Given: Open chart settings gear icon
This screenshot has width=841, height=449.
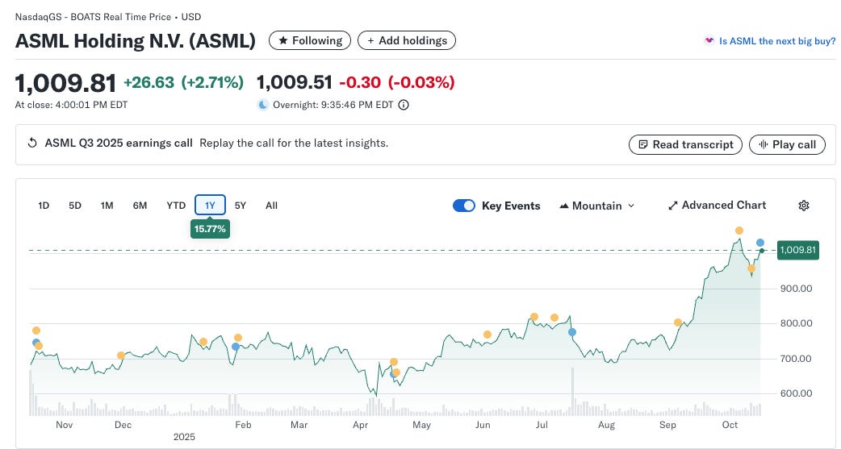Looking at the screenshot, I should tap(803, 206).
